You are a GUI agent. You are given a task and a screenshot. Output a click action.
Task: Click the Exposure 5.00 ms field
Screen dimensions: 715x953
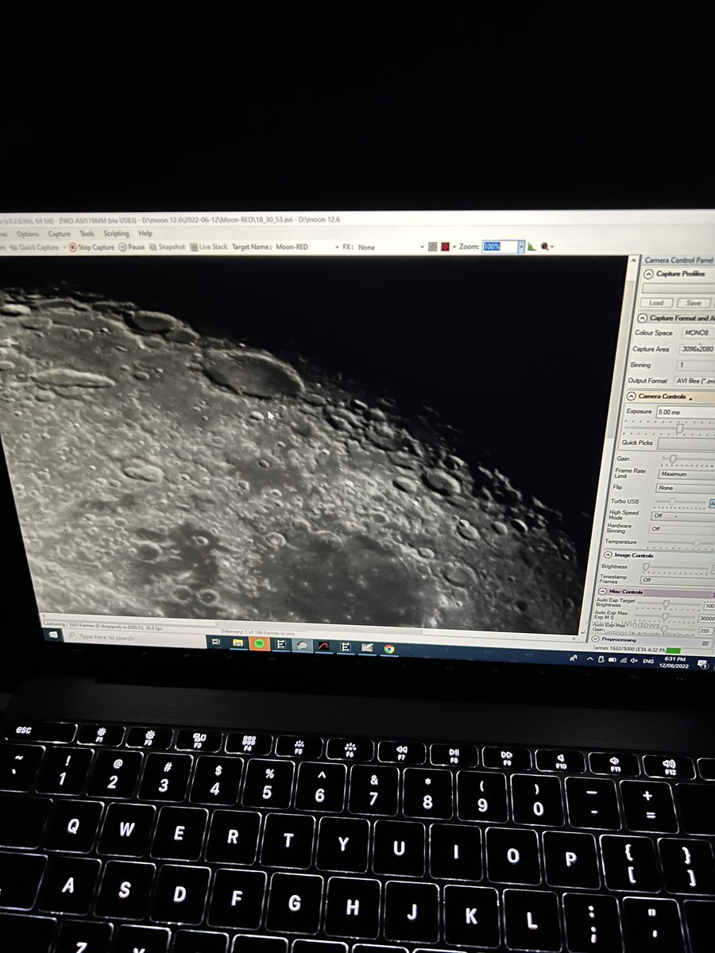pyautogui.click(x=685, y=411)
